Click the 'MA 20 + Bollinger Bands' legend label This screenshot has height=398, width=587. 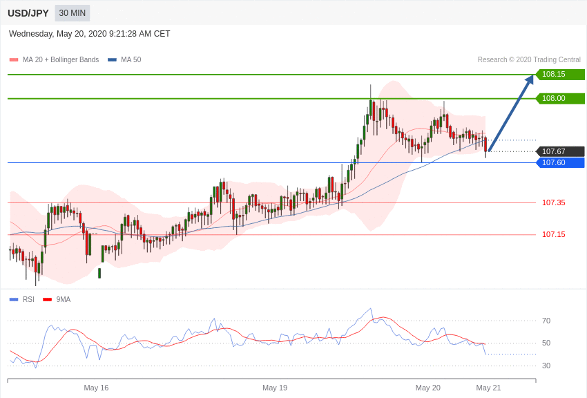coord(61,59)
